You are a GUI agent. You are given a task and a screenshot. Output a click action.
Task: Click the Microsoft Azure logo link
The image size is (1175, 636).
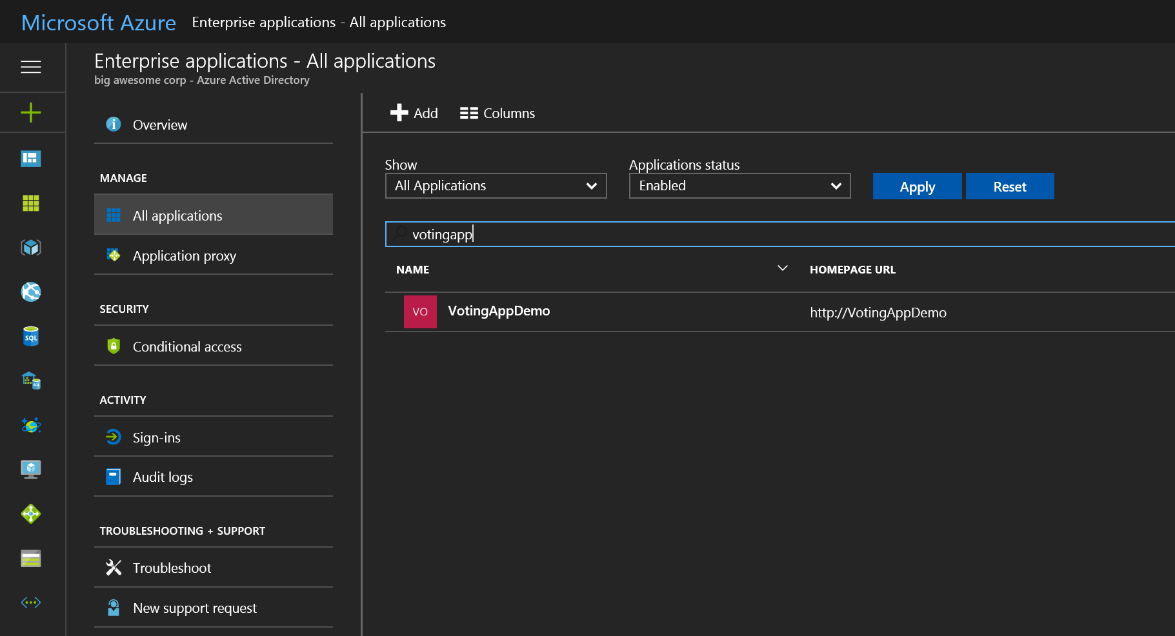99,23
